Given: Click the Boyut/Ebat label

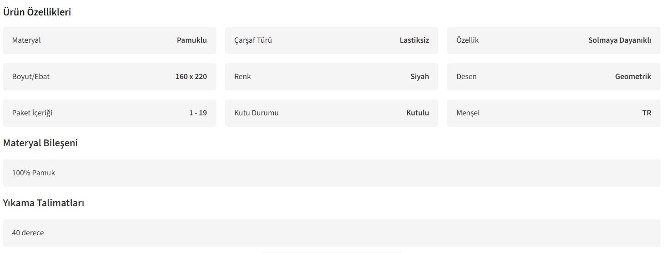Looking at the screenshot, I should click(31, 76).
